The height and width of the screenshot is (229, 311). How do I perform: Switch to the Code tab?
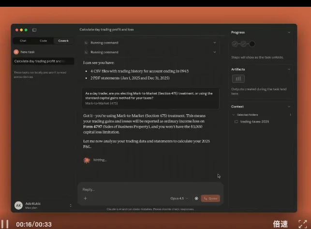pyautogui.click(x=43, y=41)
